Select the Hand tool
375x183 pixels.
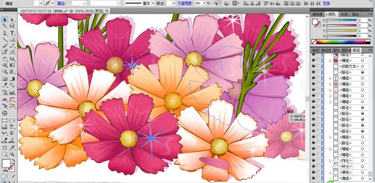[x=5, y=154]
